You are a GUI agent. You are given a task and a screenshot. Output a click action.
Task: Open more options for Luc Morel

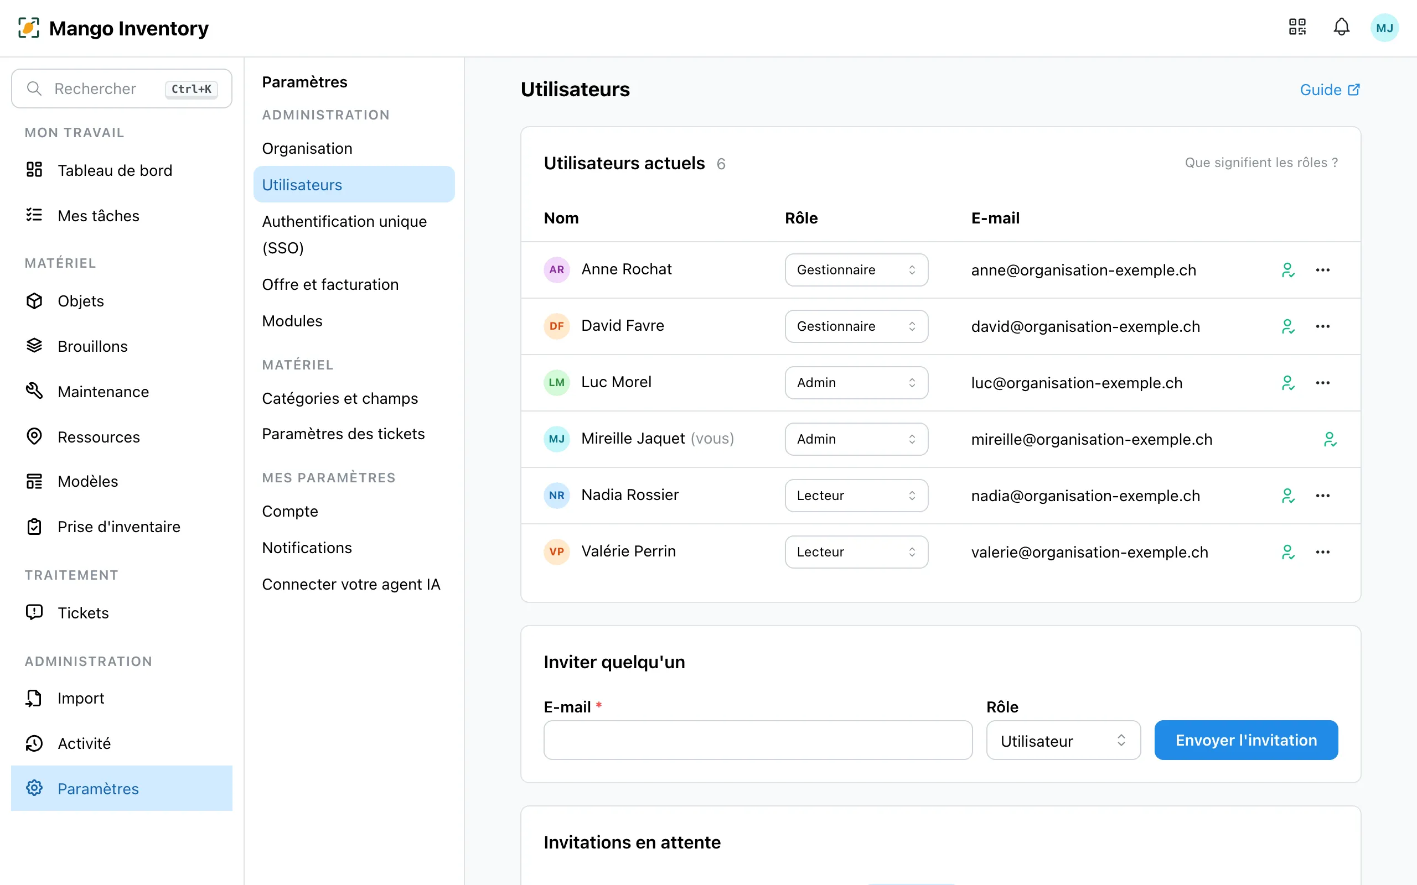(1323, 383)
